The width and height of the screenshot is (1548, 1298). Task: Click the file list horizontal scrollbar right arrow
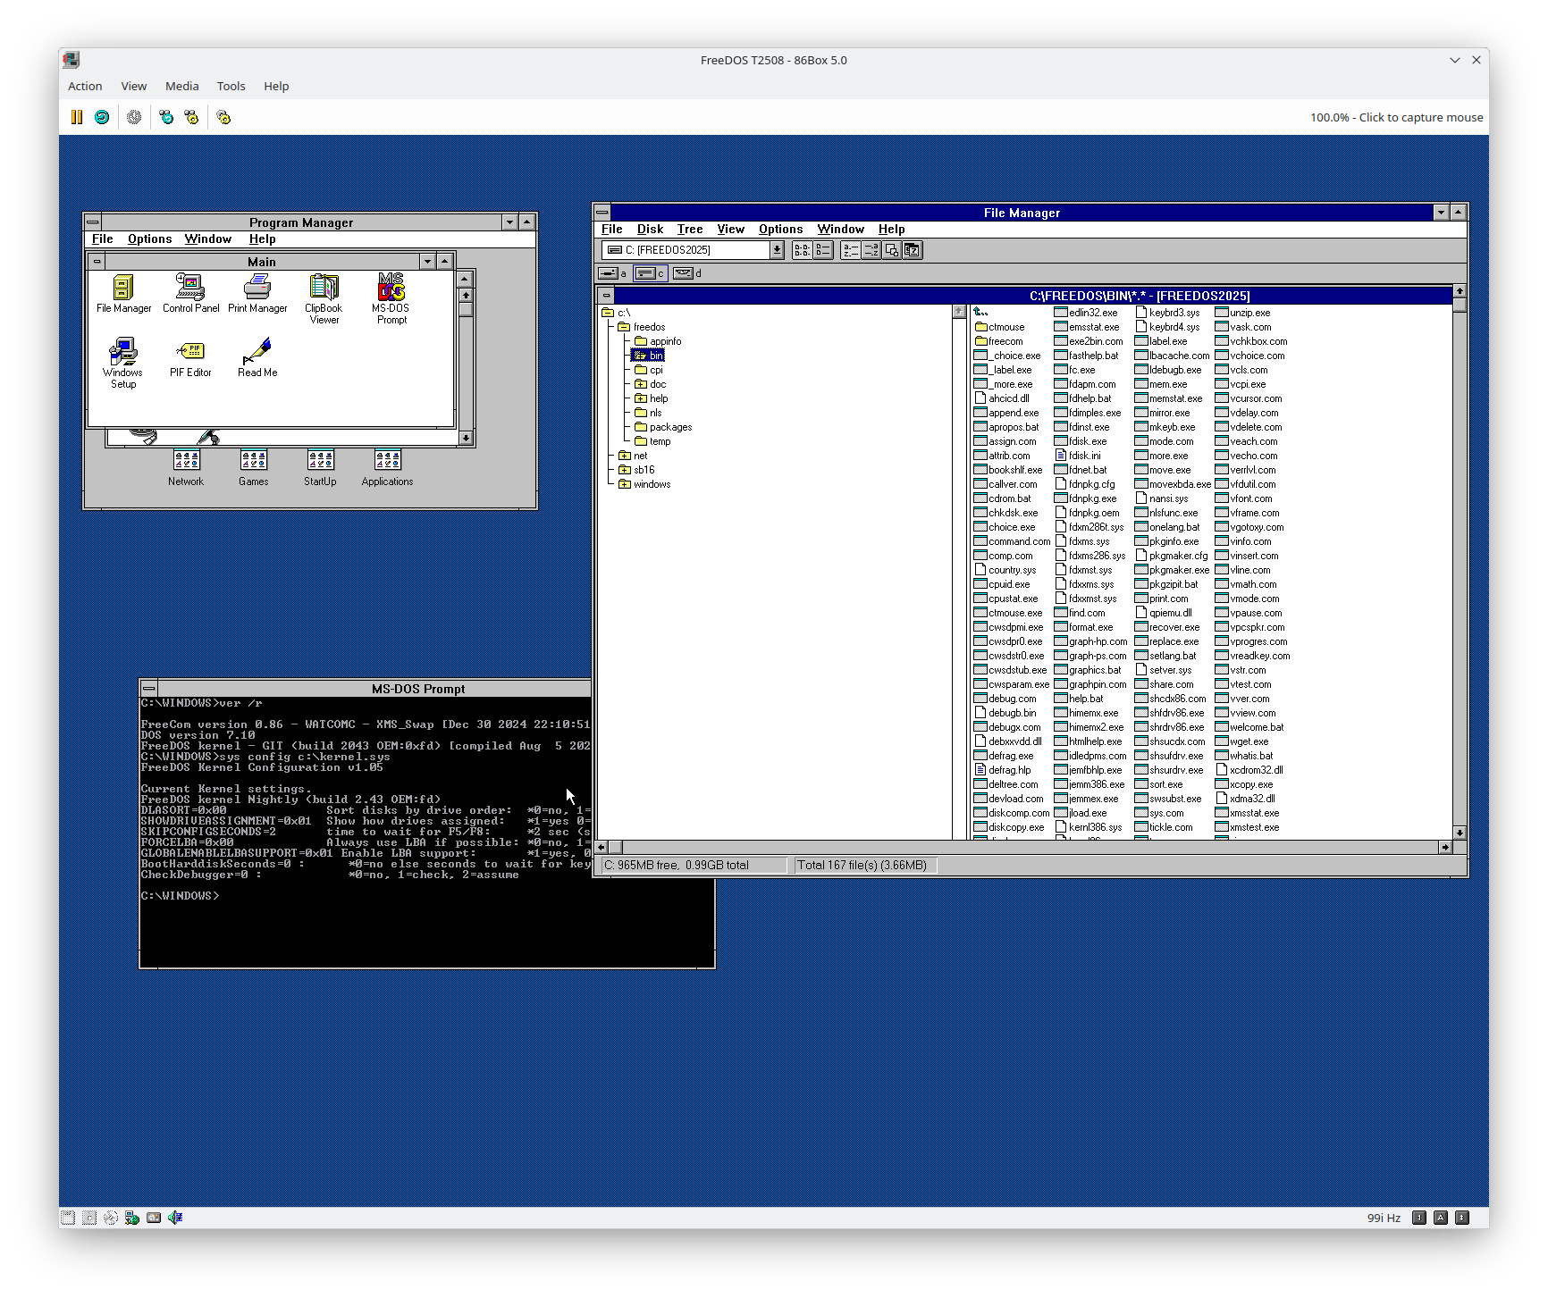(1445, 847)
